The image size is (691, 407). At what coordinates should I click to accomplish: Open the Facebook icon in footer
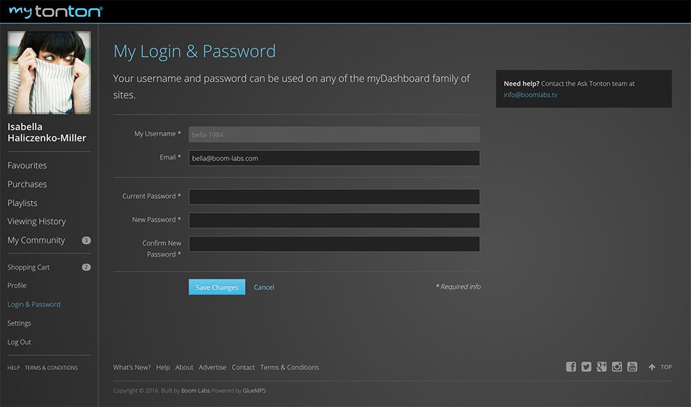[571, 367]
